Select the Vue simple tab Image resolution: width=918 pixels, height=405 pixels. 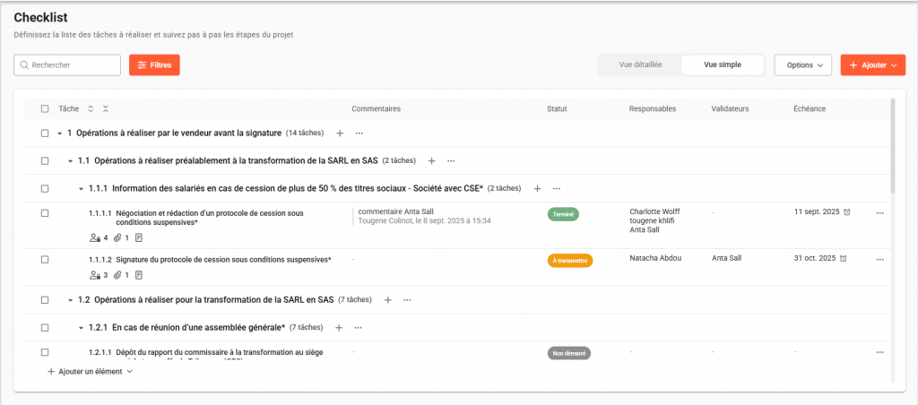[x=723, y=65]
